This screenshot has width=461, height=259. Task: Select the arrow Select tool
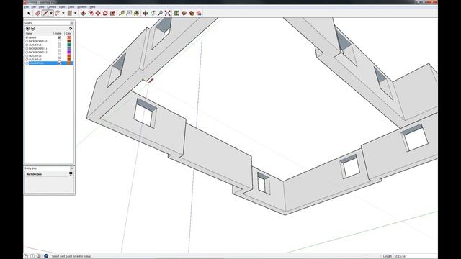coord(29,13)
